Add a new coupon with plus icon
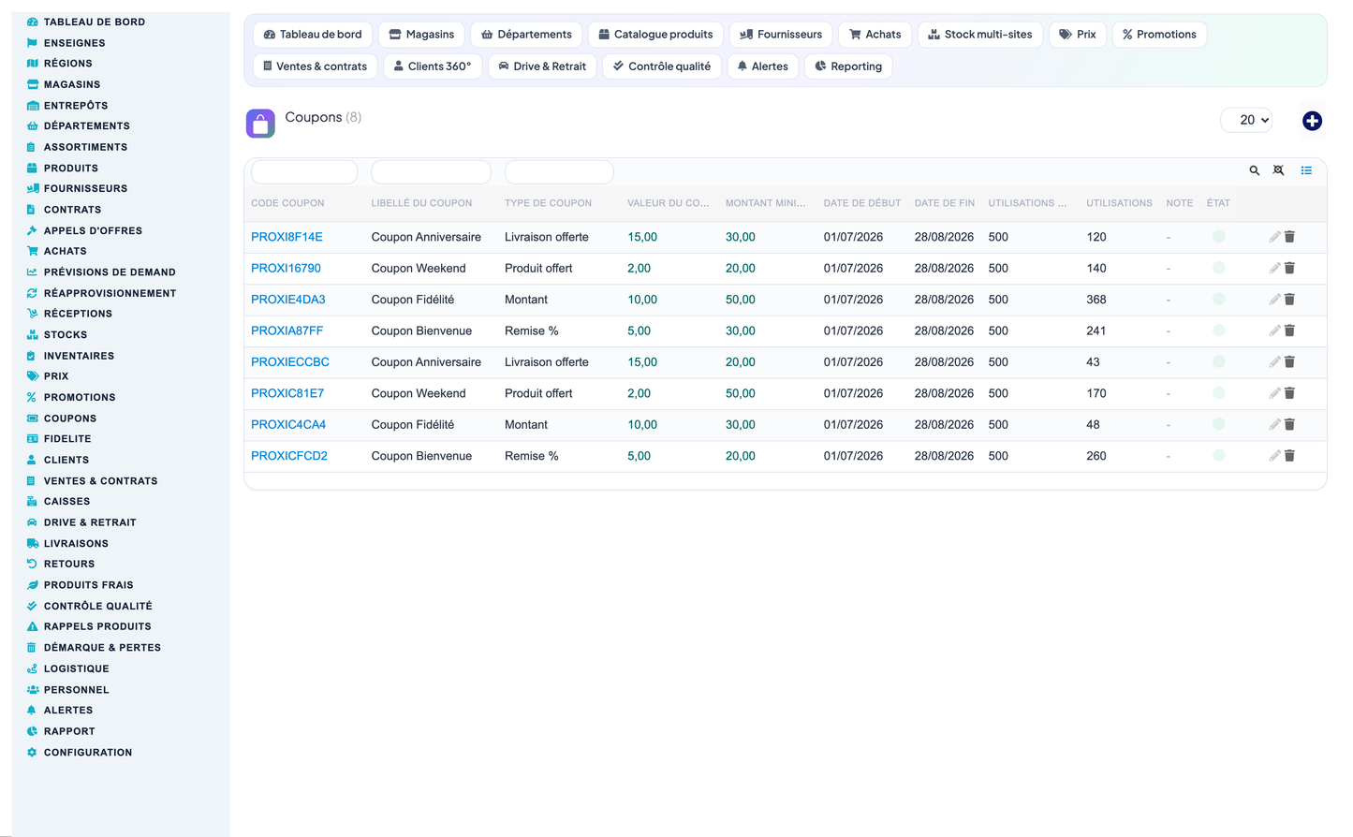This screenshot has height=837, width=1353. coord(1312,121)
